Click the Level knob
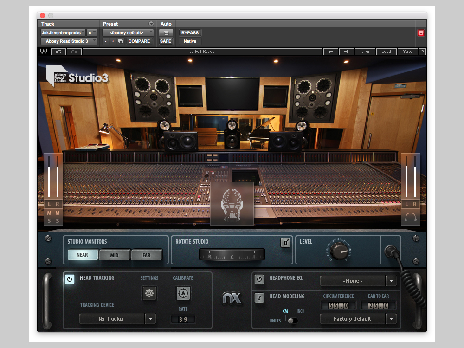Image resolution: width=464 pixels, height=348 pixels. (340, 251)
